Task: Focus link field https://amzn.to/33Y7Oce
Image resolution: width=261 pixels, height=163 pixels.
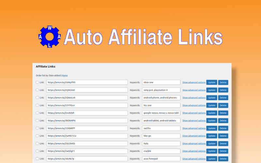Action: [x=87, y=105]
